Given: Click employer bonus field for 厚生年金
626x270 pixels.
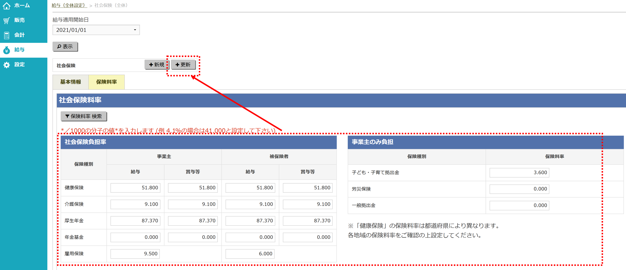Looking at the screenshot, I should [193, 221].
